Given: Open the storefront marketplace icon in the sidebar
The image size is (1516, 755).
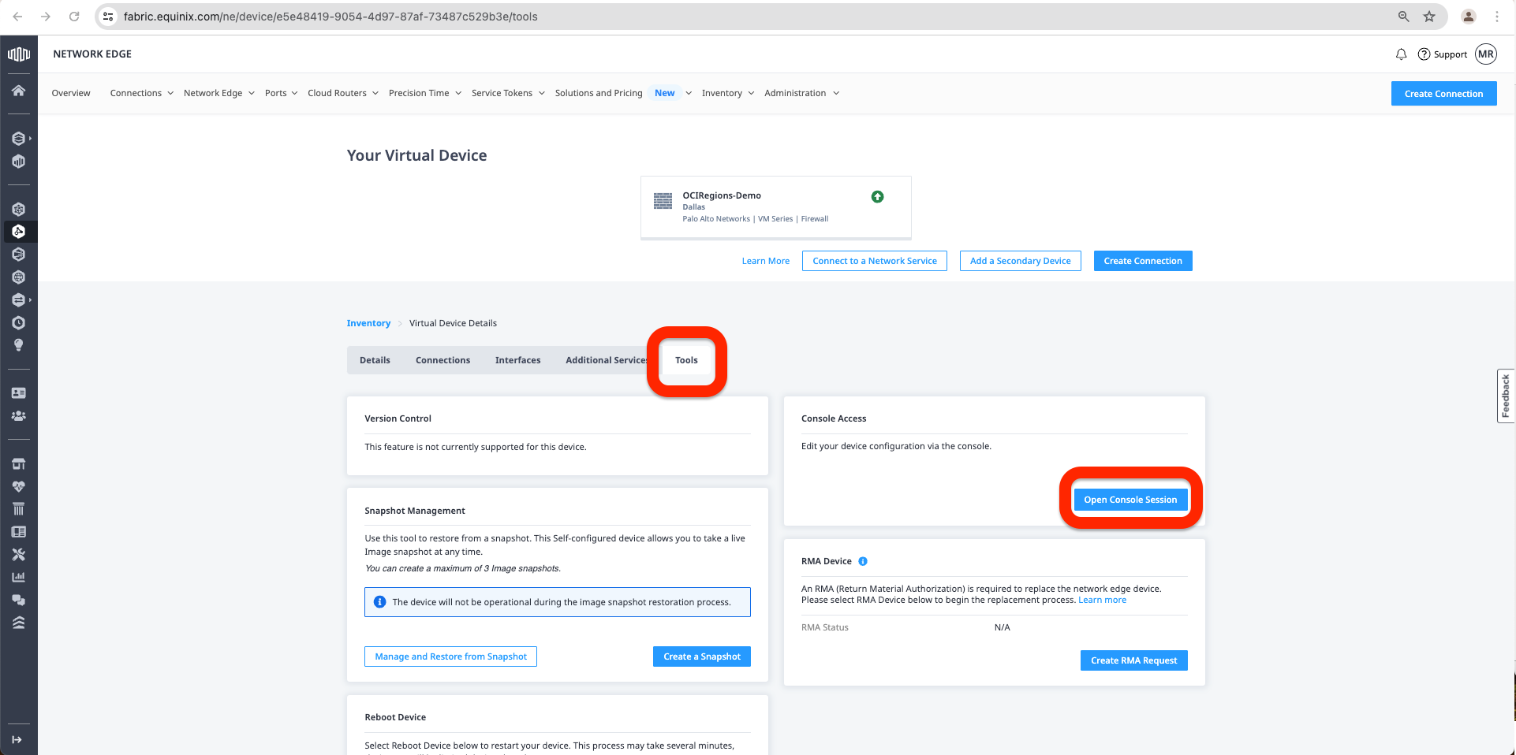Looking at the screenshot, I should pos(19,463).
